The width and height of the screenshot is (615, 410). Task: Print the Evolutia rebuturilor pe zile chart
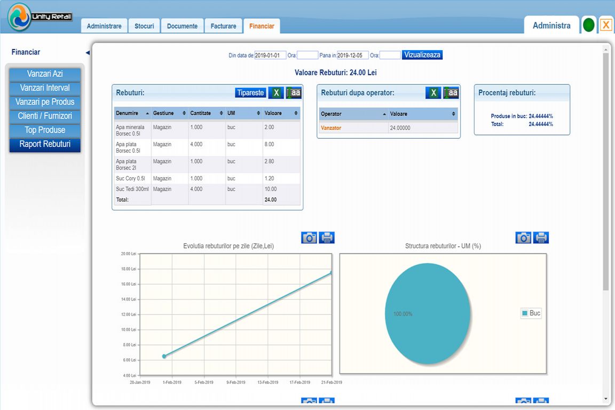click(x=327, y=238)
